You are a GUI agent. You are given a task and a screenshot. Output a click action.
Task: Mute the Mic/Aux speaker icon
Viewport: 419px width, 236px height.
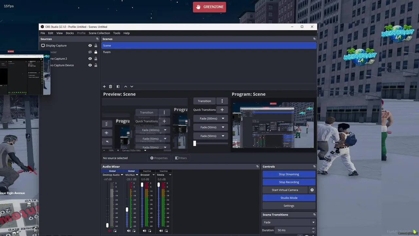point(129,231)
